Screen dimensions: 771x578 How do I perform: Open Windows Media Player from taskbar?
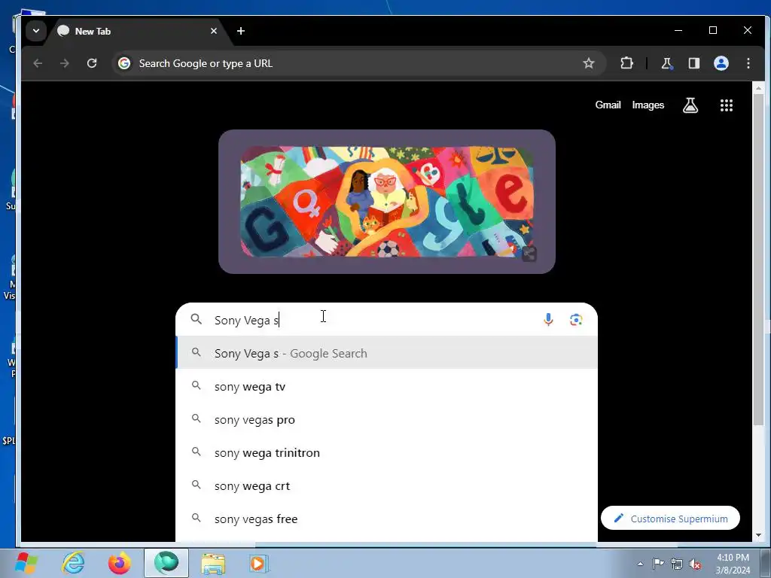(x=258, y=563)
